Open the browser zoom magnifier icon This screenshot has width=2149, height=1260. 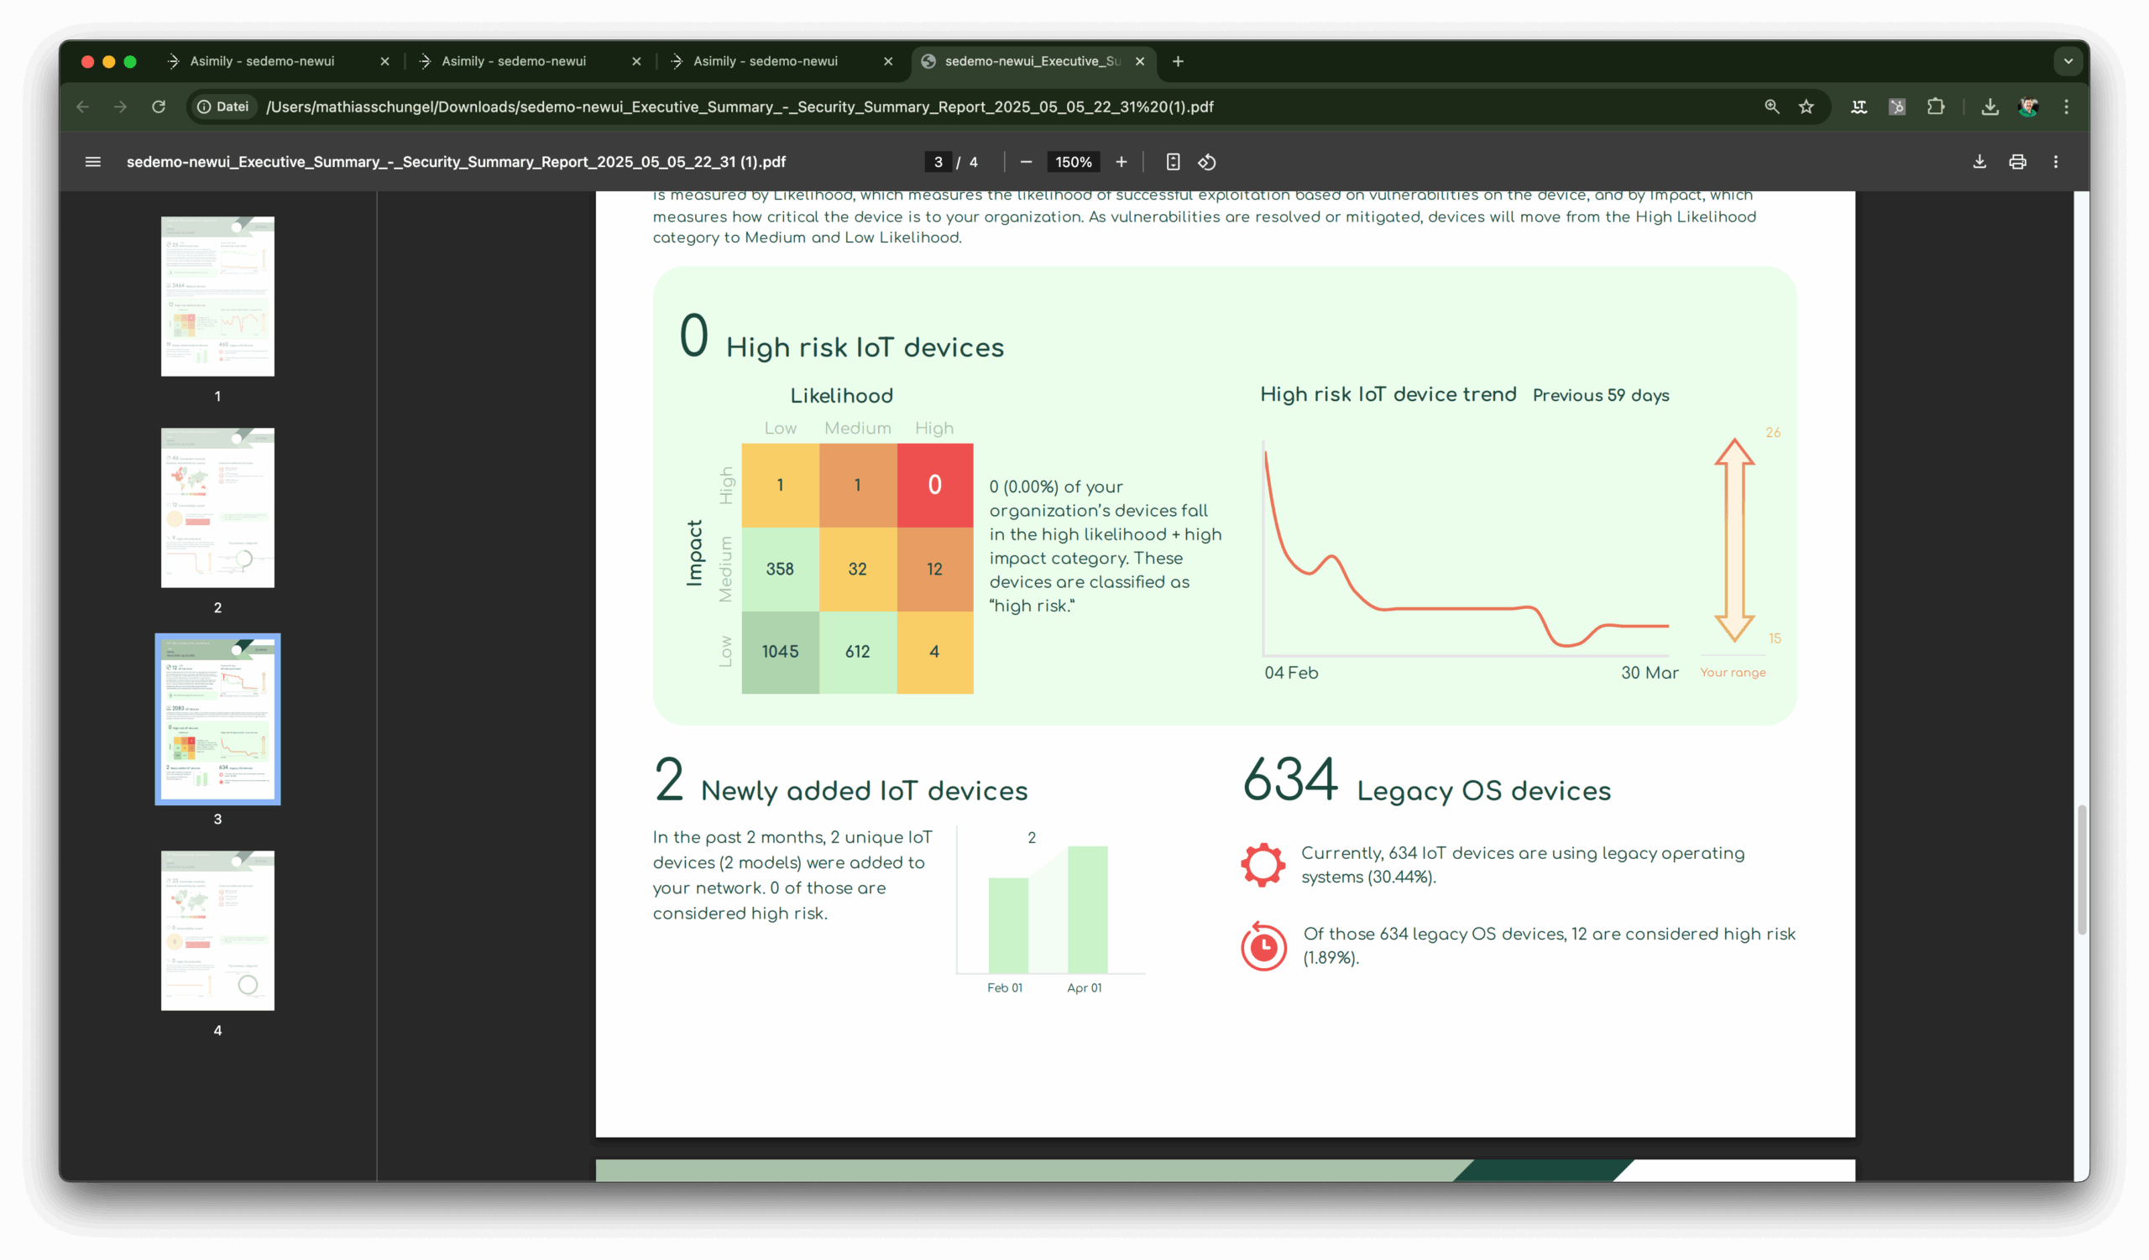pyautogui.click(x=1771, y=107)
